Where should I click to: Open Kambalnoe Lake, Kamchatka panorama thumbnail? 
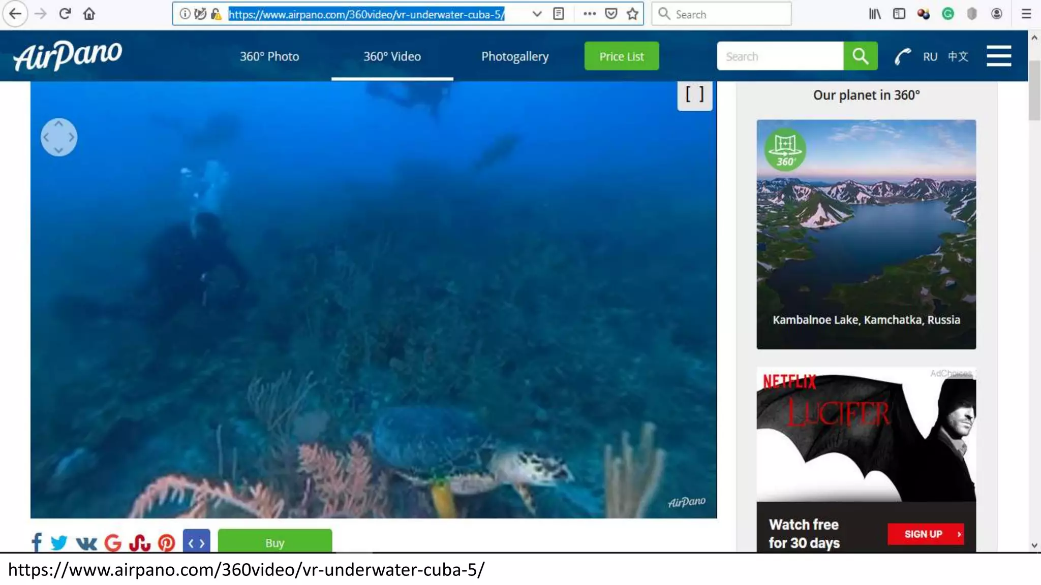click(x=866, y=234)
